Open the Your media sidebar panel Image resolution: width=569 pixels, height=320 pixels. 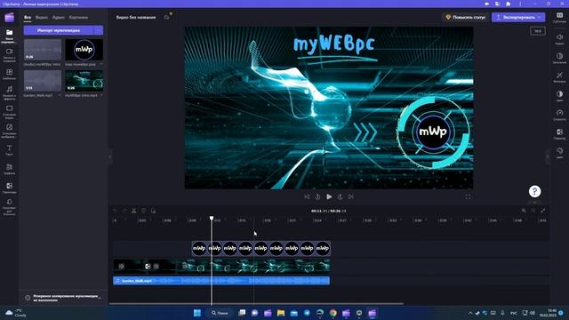tap(10, 36)
